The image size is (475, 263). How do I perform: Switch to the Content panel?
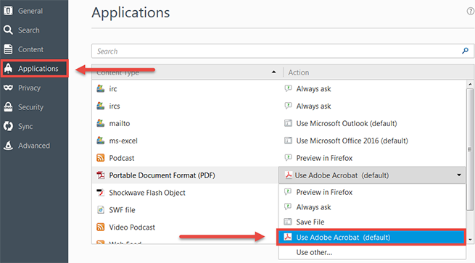[34, 49]
